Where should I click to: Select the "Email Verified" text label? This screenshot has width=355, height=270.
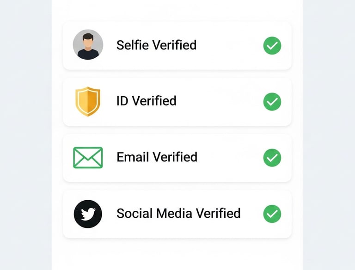tap(157, 157)
